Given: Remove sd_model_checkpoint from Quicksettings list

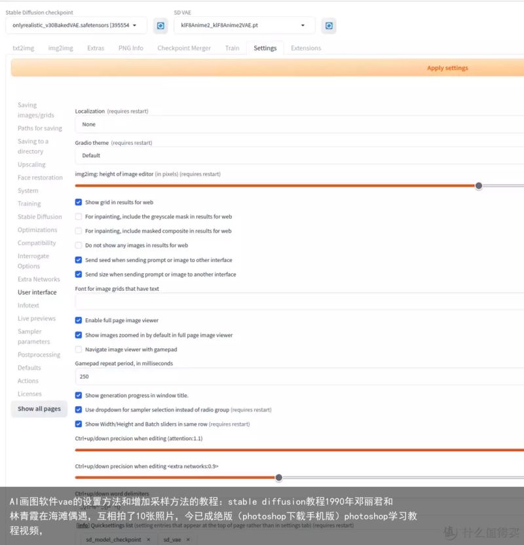Looking at the screenshot, I should [x=149, y=540].
